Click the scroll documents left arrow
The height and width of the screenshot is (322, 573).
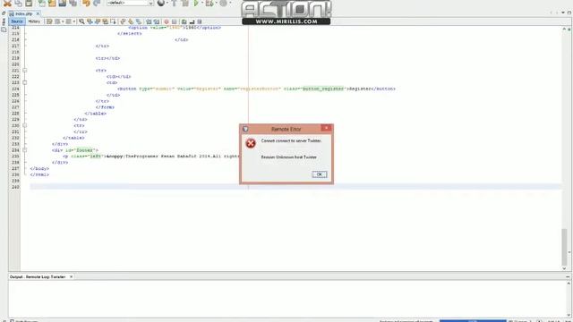[552, 13]
